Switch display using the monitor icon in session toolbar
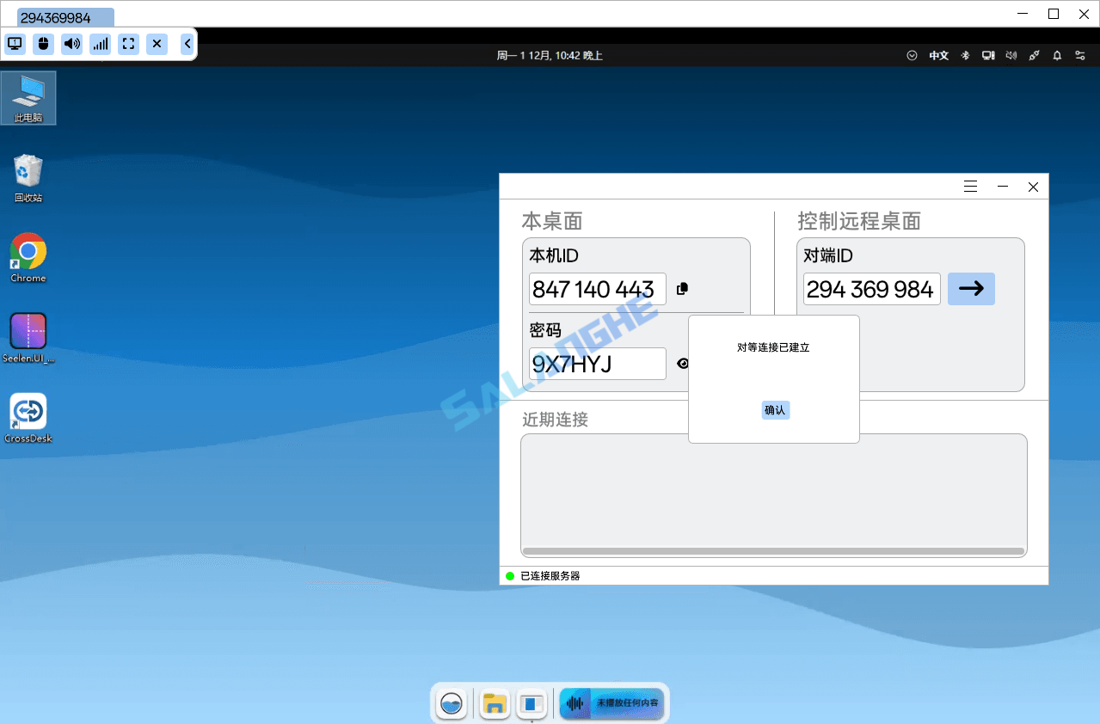 (x=15, y=43)
